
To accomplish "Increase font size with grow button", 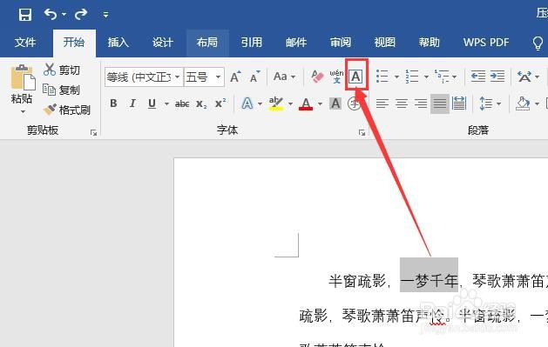I will point(235,77).
